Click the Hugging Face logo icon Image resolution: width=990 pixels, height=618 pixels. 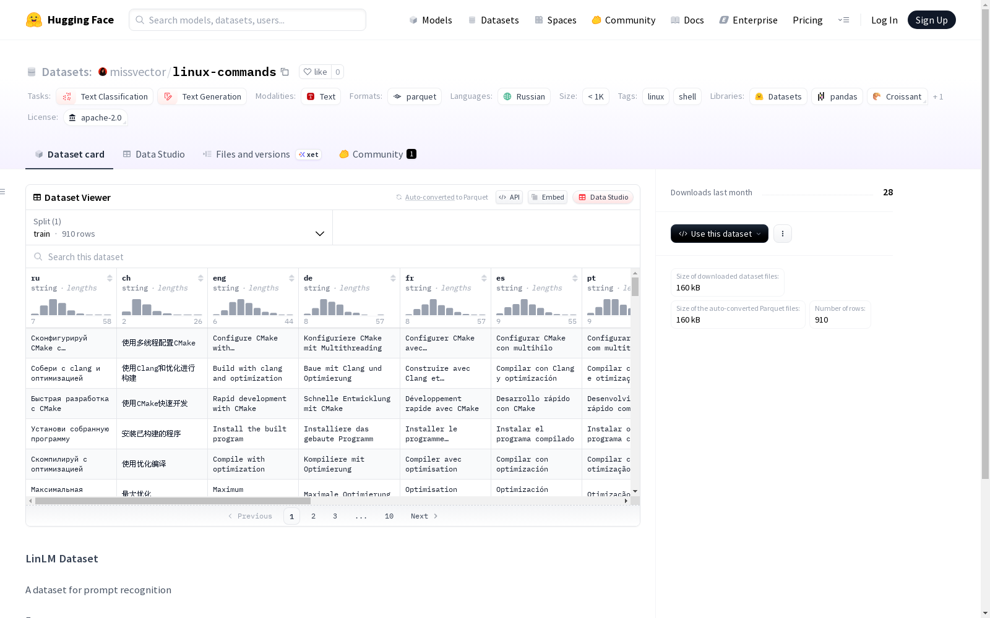(x=34, y=20)
